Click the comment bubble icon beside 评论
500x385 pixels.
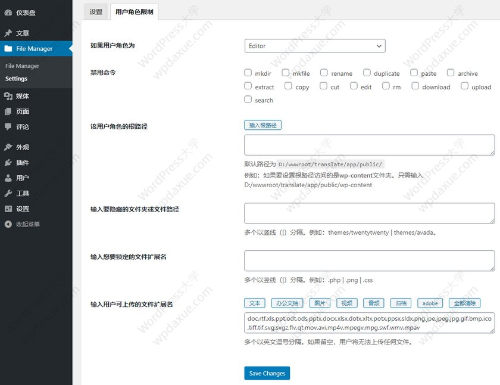point(8,127)
